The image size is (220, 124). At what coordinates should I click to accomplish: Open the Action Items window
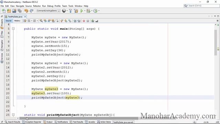pyautogui.click(x=104, y=122)
